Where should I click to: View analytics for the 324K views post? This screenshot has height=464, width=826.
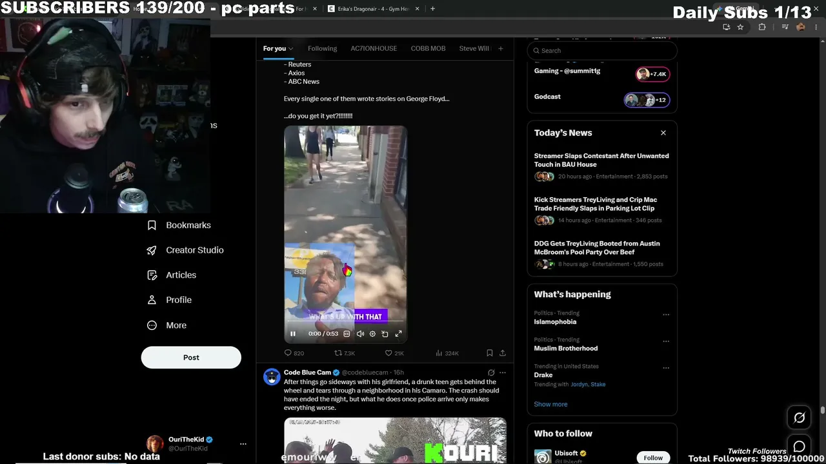[x=447, y=353]
